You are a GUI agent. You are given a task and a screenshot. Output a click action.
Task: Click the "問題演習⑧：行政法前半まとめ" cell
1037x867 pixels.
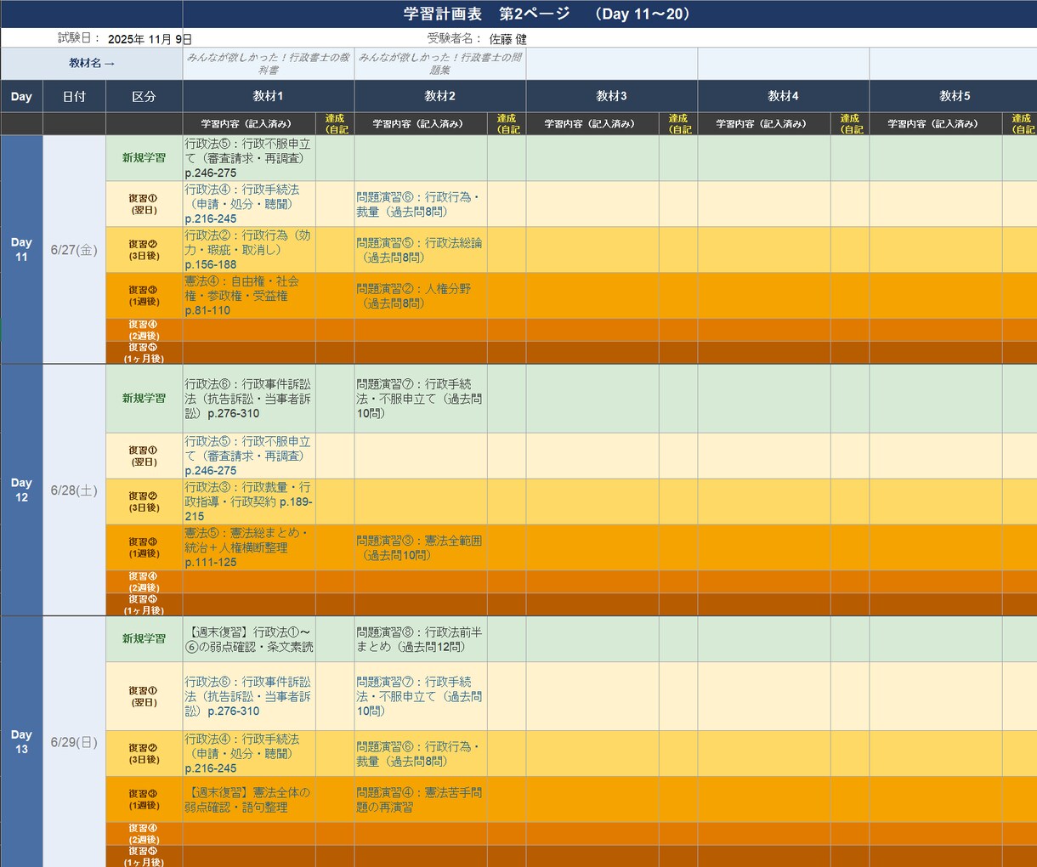coord(422,639)
